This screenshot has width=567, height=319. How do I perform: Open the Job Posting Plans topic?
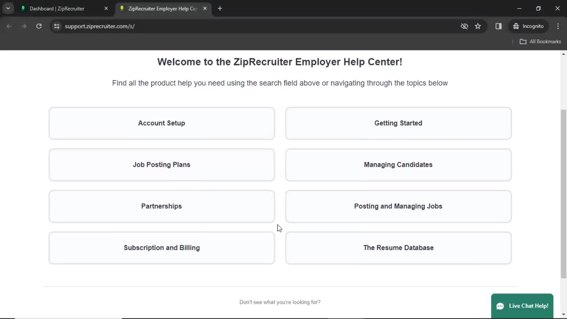tap(162, 165)
